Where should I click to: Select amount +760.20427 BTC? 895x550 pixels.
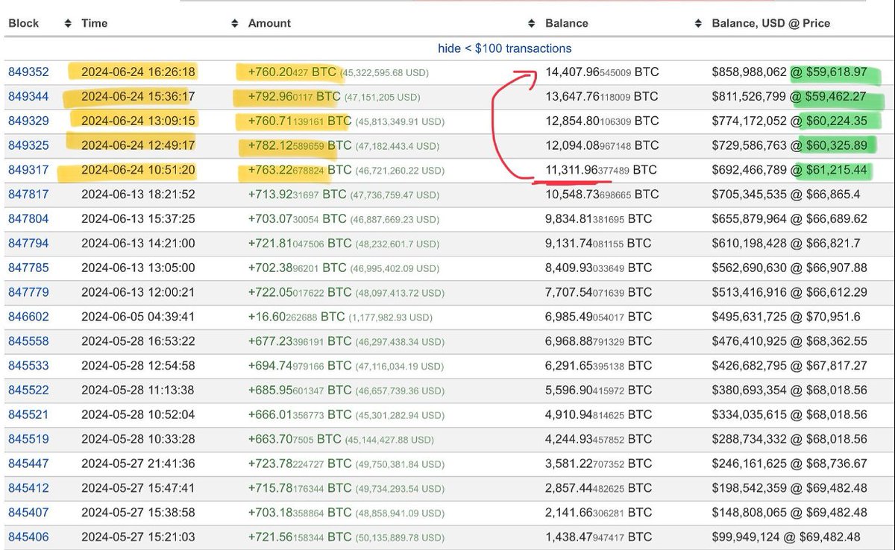pyautogui.click(x=292, y=72)
